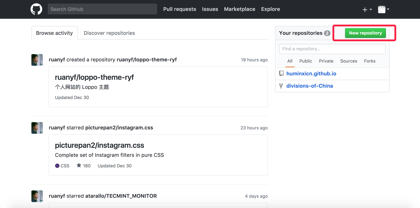Image resolution: width=420 pixels, height=208 pixels.
Task: Click the 180 stars count
Action: [x=87, y=166]
